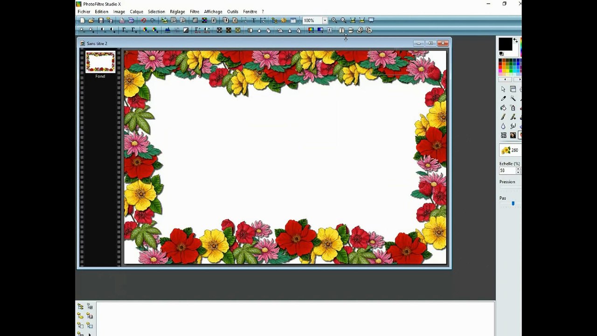
Task: Decrease contrast in filter toolbar
Action: (x=104, y=30)
